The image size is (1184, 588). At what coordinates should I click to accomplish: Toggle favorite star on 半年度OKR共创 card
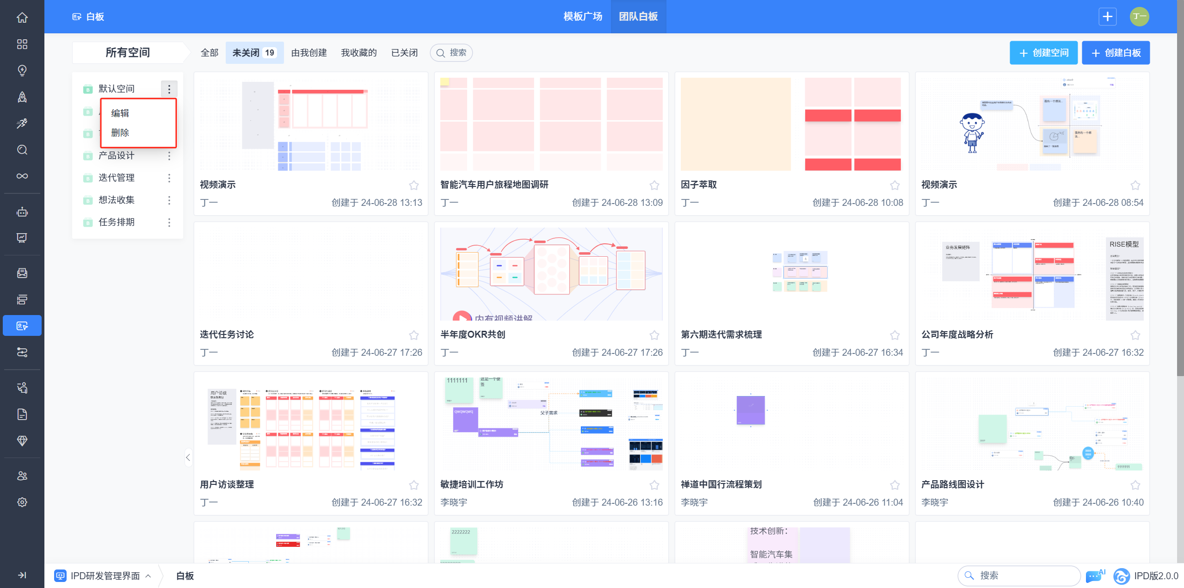click(654, 335)
